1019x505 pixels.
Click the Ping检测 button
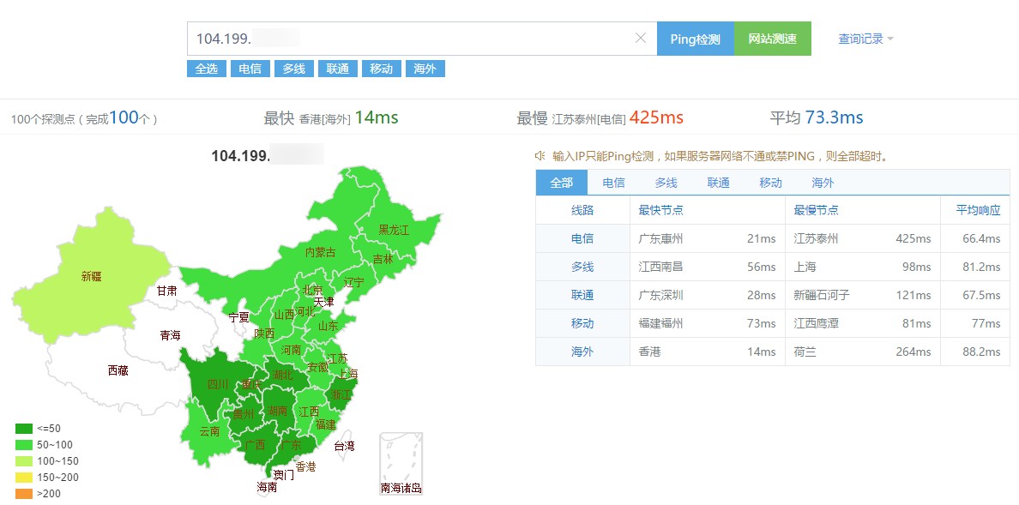(695, 39)
